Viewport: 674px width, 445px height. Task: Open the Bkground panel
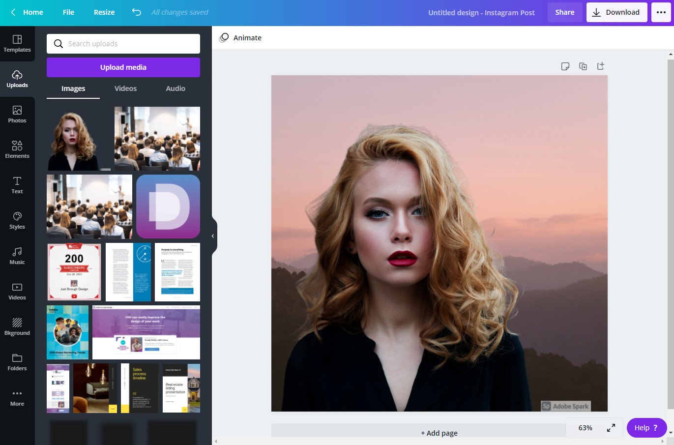point(17,326)
